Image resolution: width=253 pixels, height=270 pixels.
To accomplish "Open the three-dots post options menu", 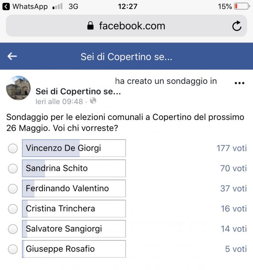I will pyautogui.click(x=239, y=83).
